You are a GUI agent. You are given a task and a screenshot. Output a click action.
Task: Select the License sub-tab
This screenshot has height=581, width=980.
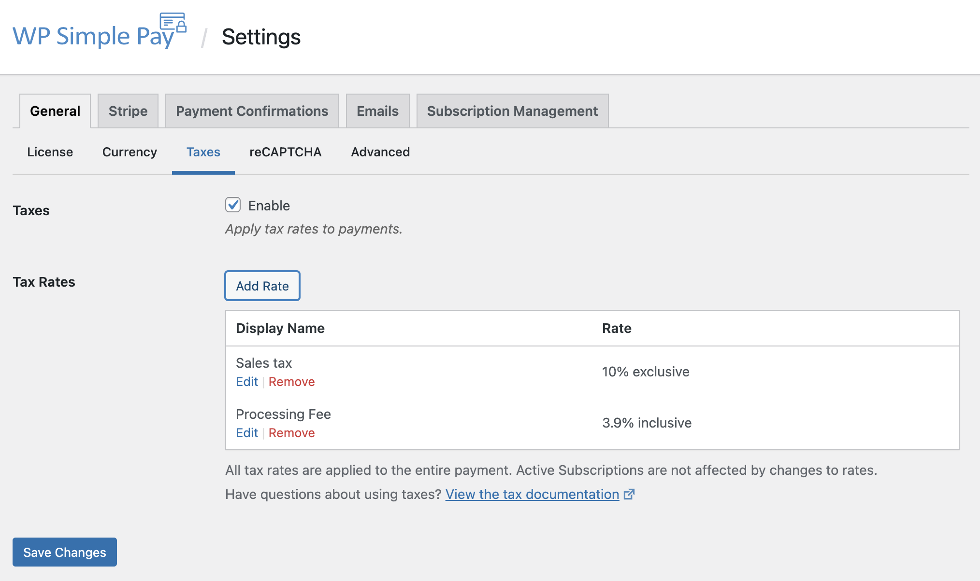[50, 152]
